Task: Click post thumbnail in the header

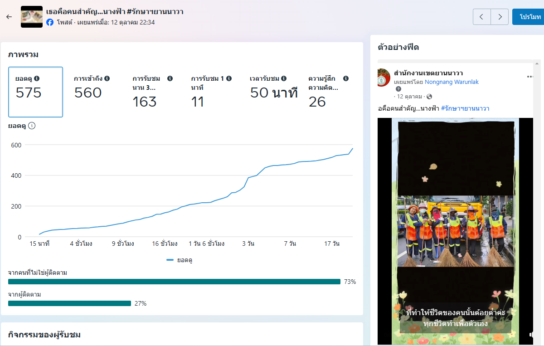Action: pyautogui.click(x=32, y=17)
